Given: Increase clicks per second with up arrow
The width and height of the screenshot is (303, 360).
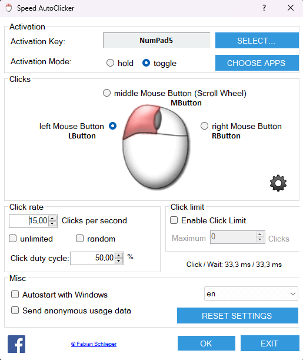Looking at the screenshot, I should coord(52,219).
